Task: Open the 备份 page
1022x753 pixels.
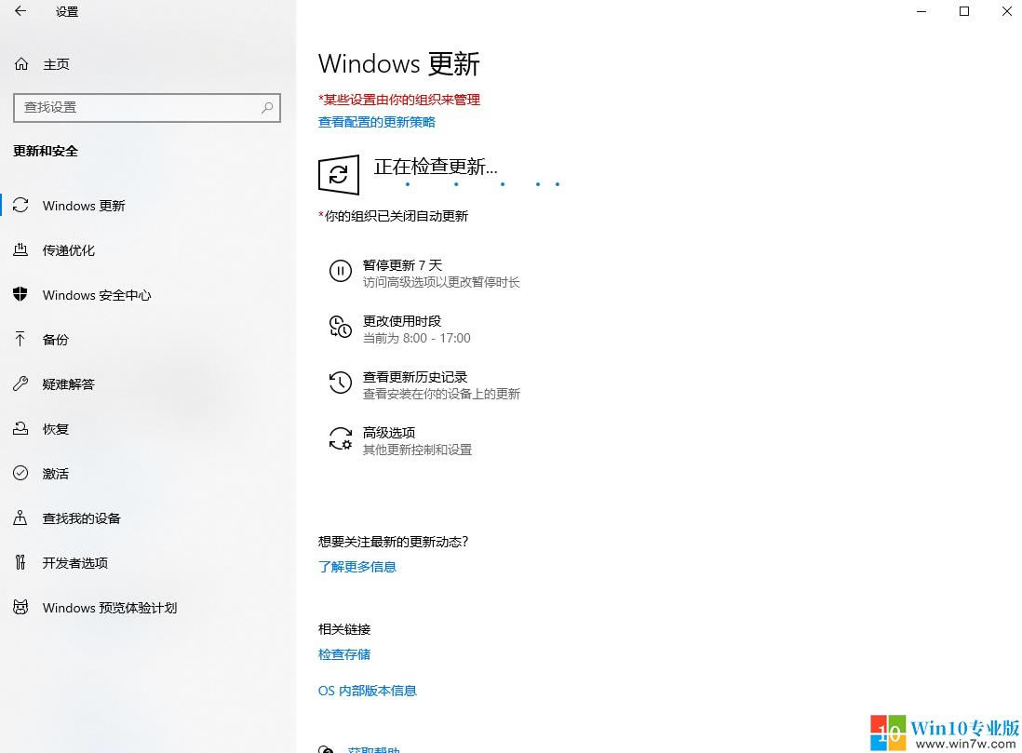Action: coord(56,340)
